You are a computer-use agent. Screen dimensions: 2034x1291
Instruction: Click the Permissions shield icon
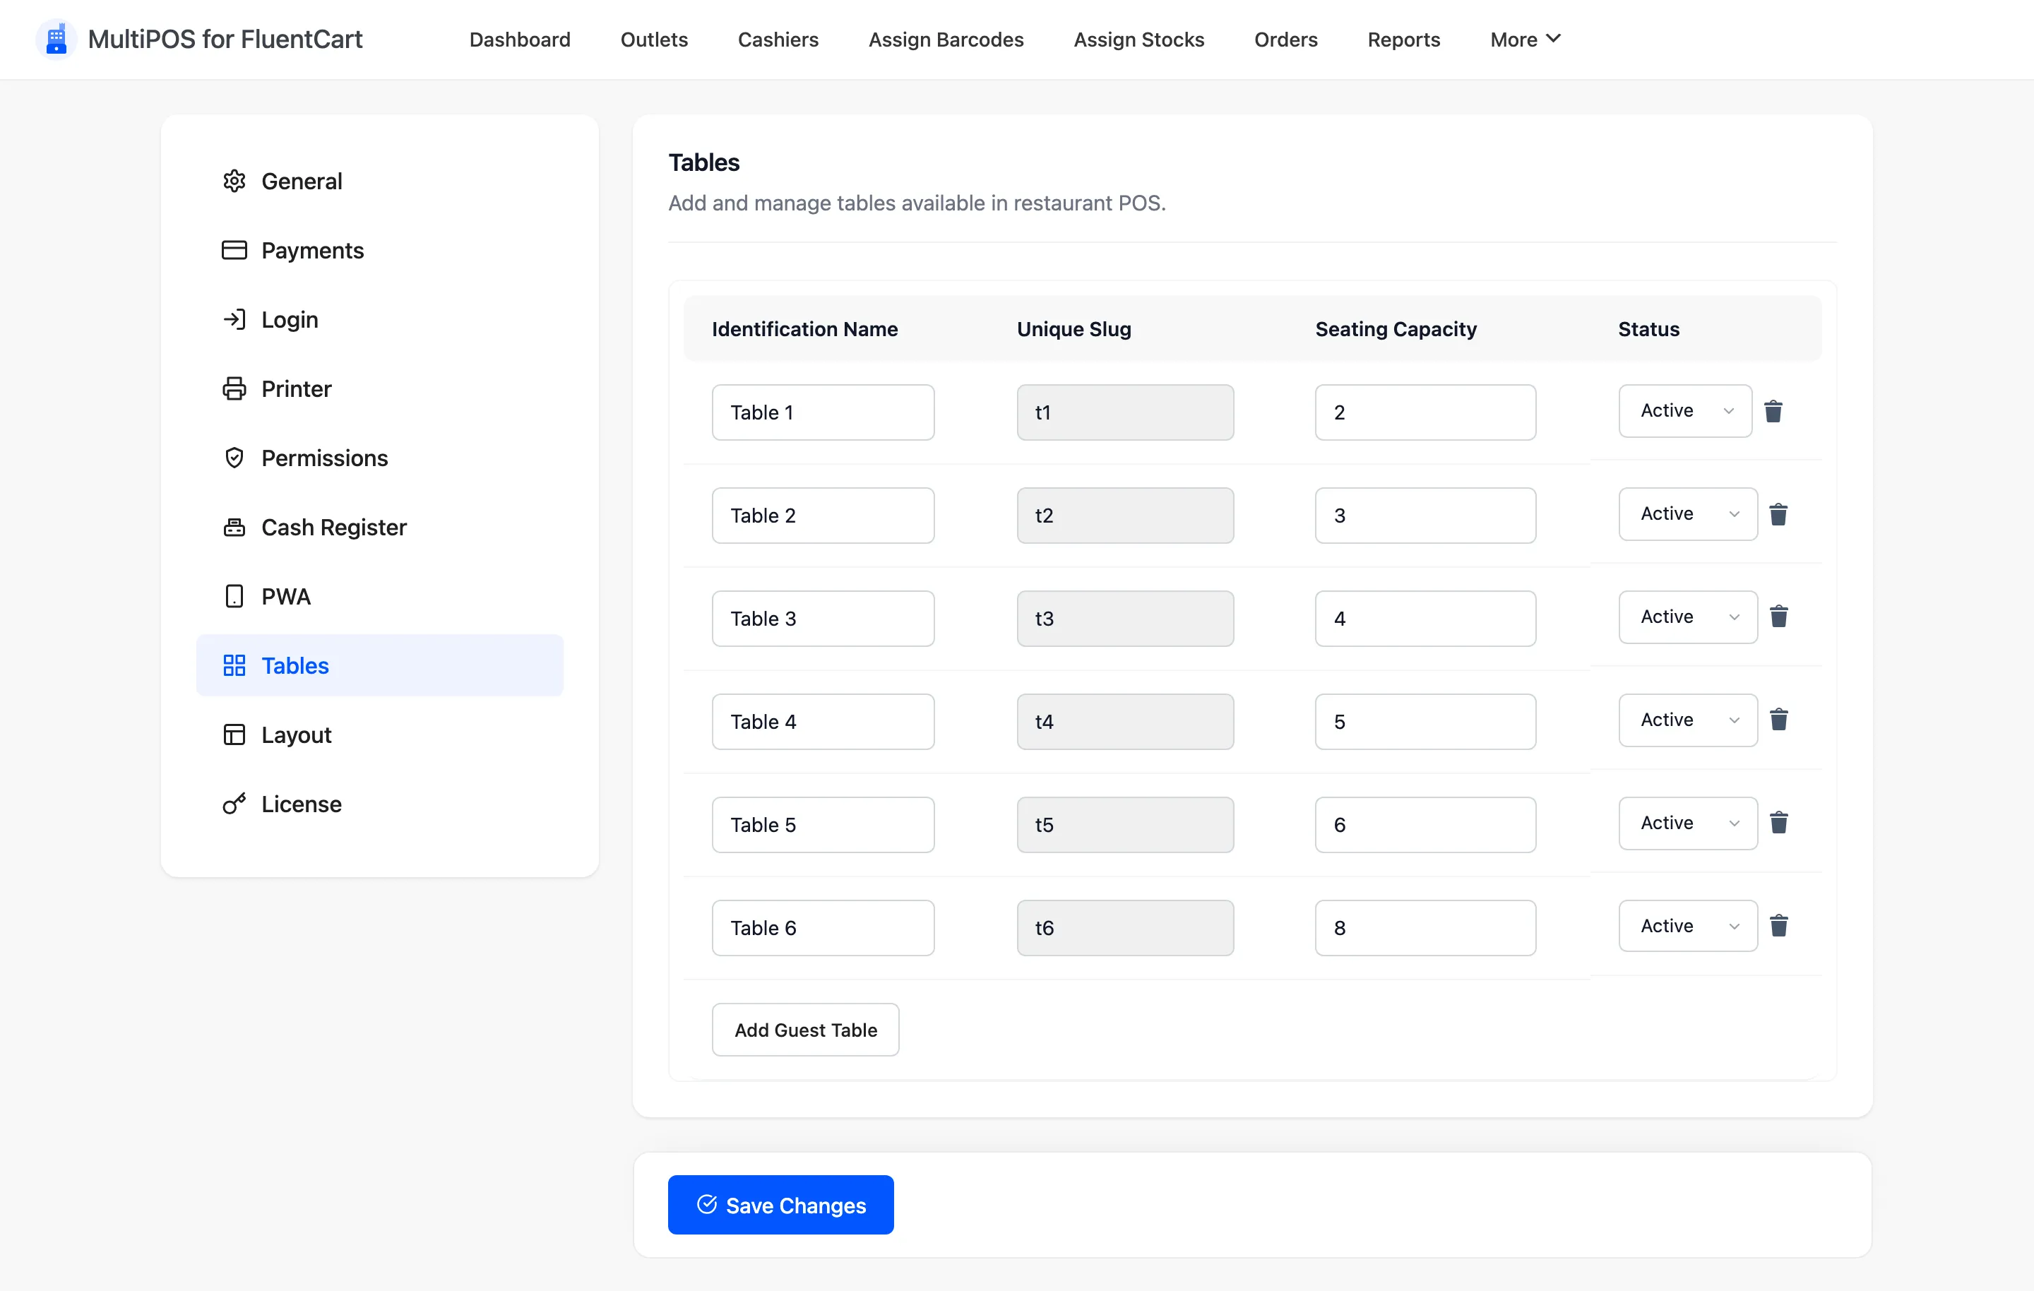pos(234,458)
